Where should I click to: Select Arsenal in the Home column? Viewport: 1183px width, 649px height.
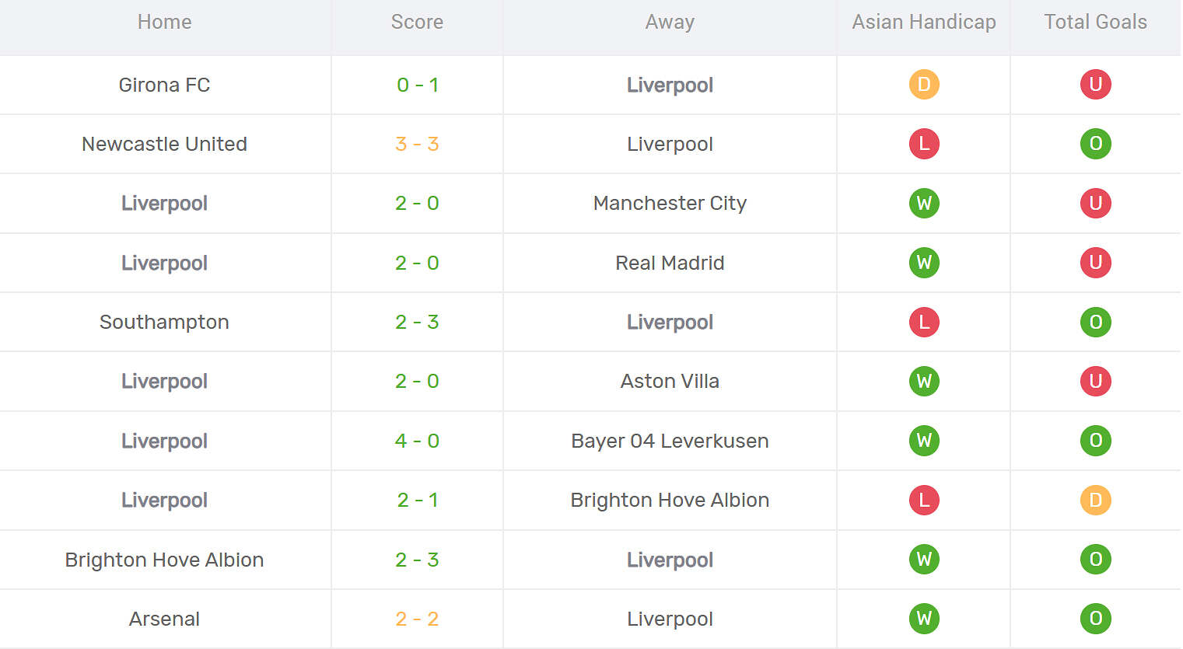164,619
